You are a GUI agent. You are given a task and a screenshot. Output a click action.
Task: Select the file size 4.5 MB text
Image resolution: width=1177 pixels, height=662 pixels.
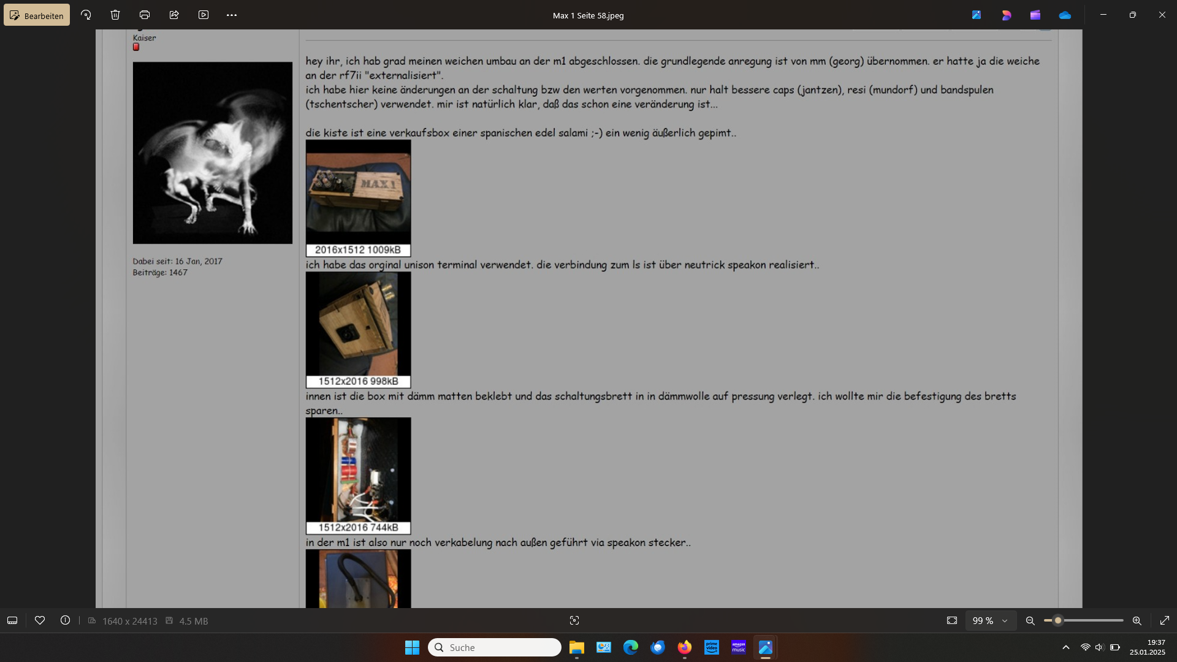[x=194, y=622]
